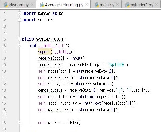The width and height of the screenshot is (161, 132).
Task: Close the pytrader2.py tab
Action: (x=157, y=5)
